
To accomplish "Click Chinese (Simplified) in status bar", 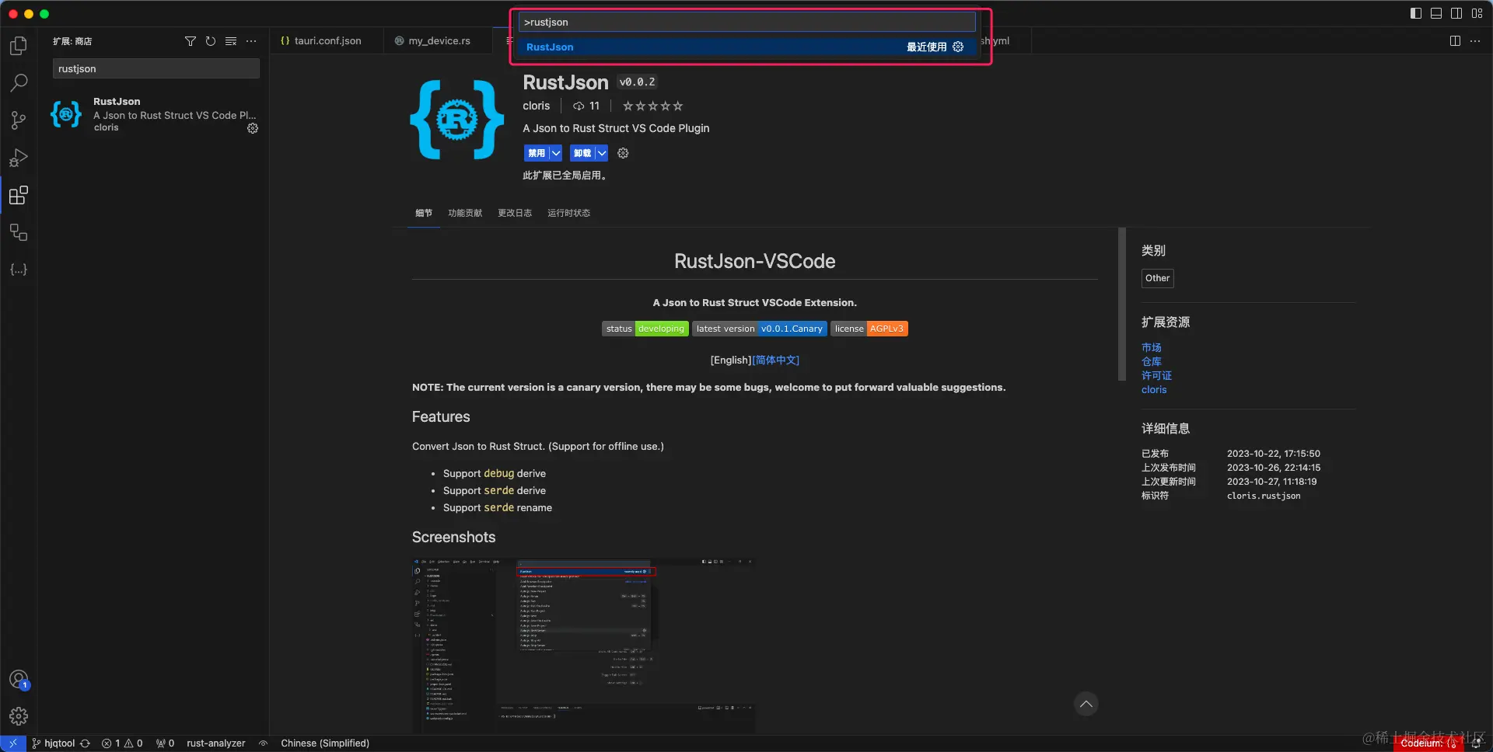I will pyautogui.click(x=325, y=743).
